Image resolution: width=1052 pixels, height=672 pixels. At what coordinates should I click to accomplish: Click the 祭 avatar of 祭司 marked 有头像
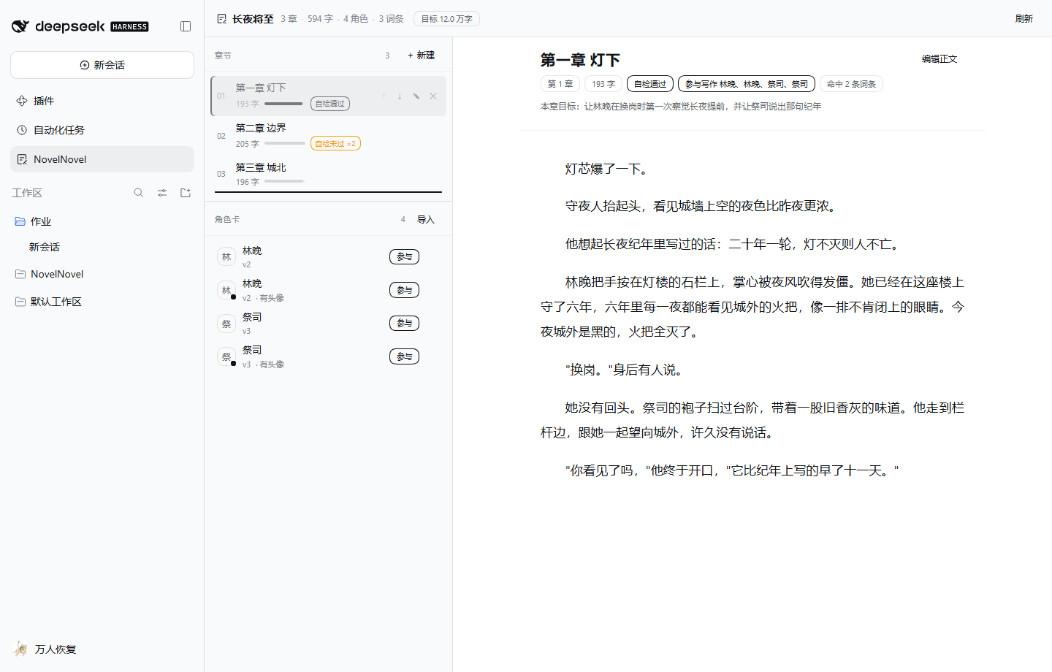[226, 357]
